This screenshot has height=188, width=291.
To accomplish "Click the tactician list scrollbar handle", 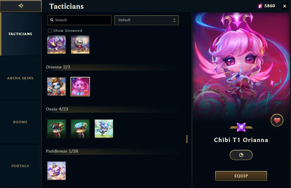I will click(187, 139).
